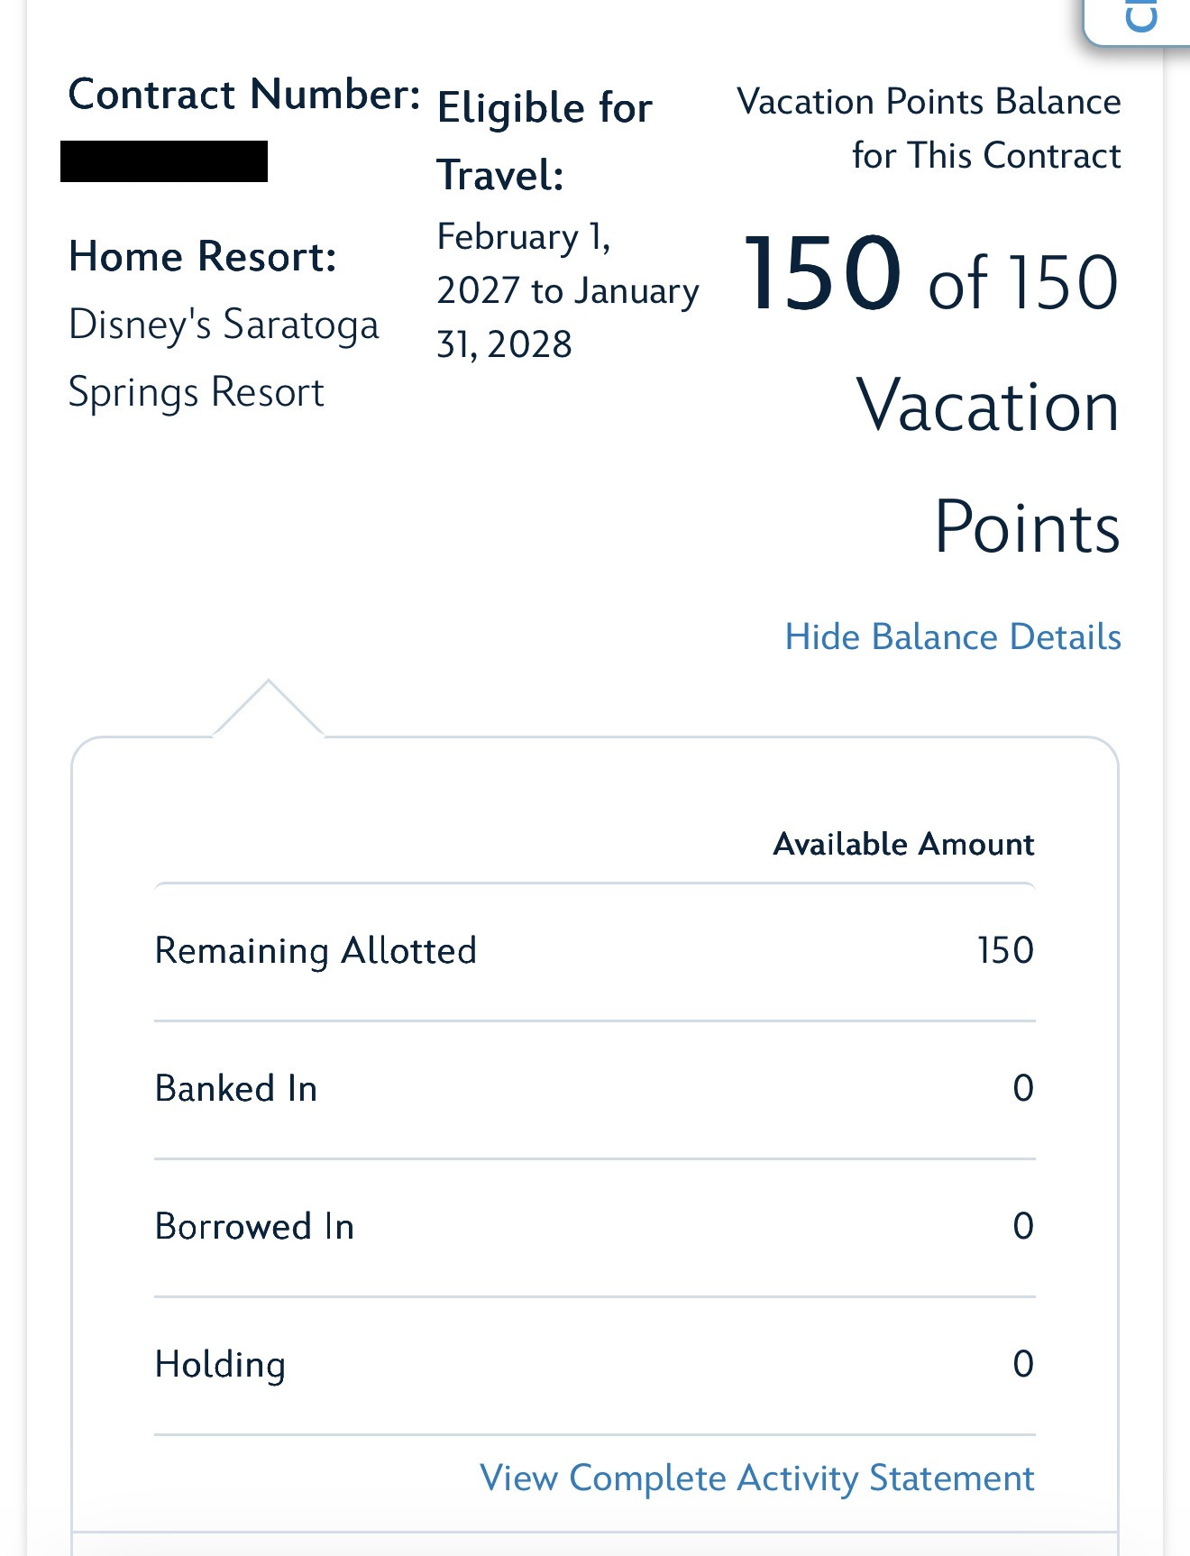This screenshot has height=1556, width=1190.
Task: Select the February 1, 2027 date range
Action: point(567,290)
